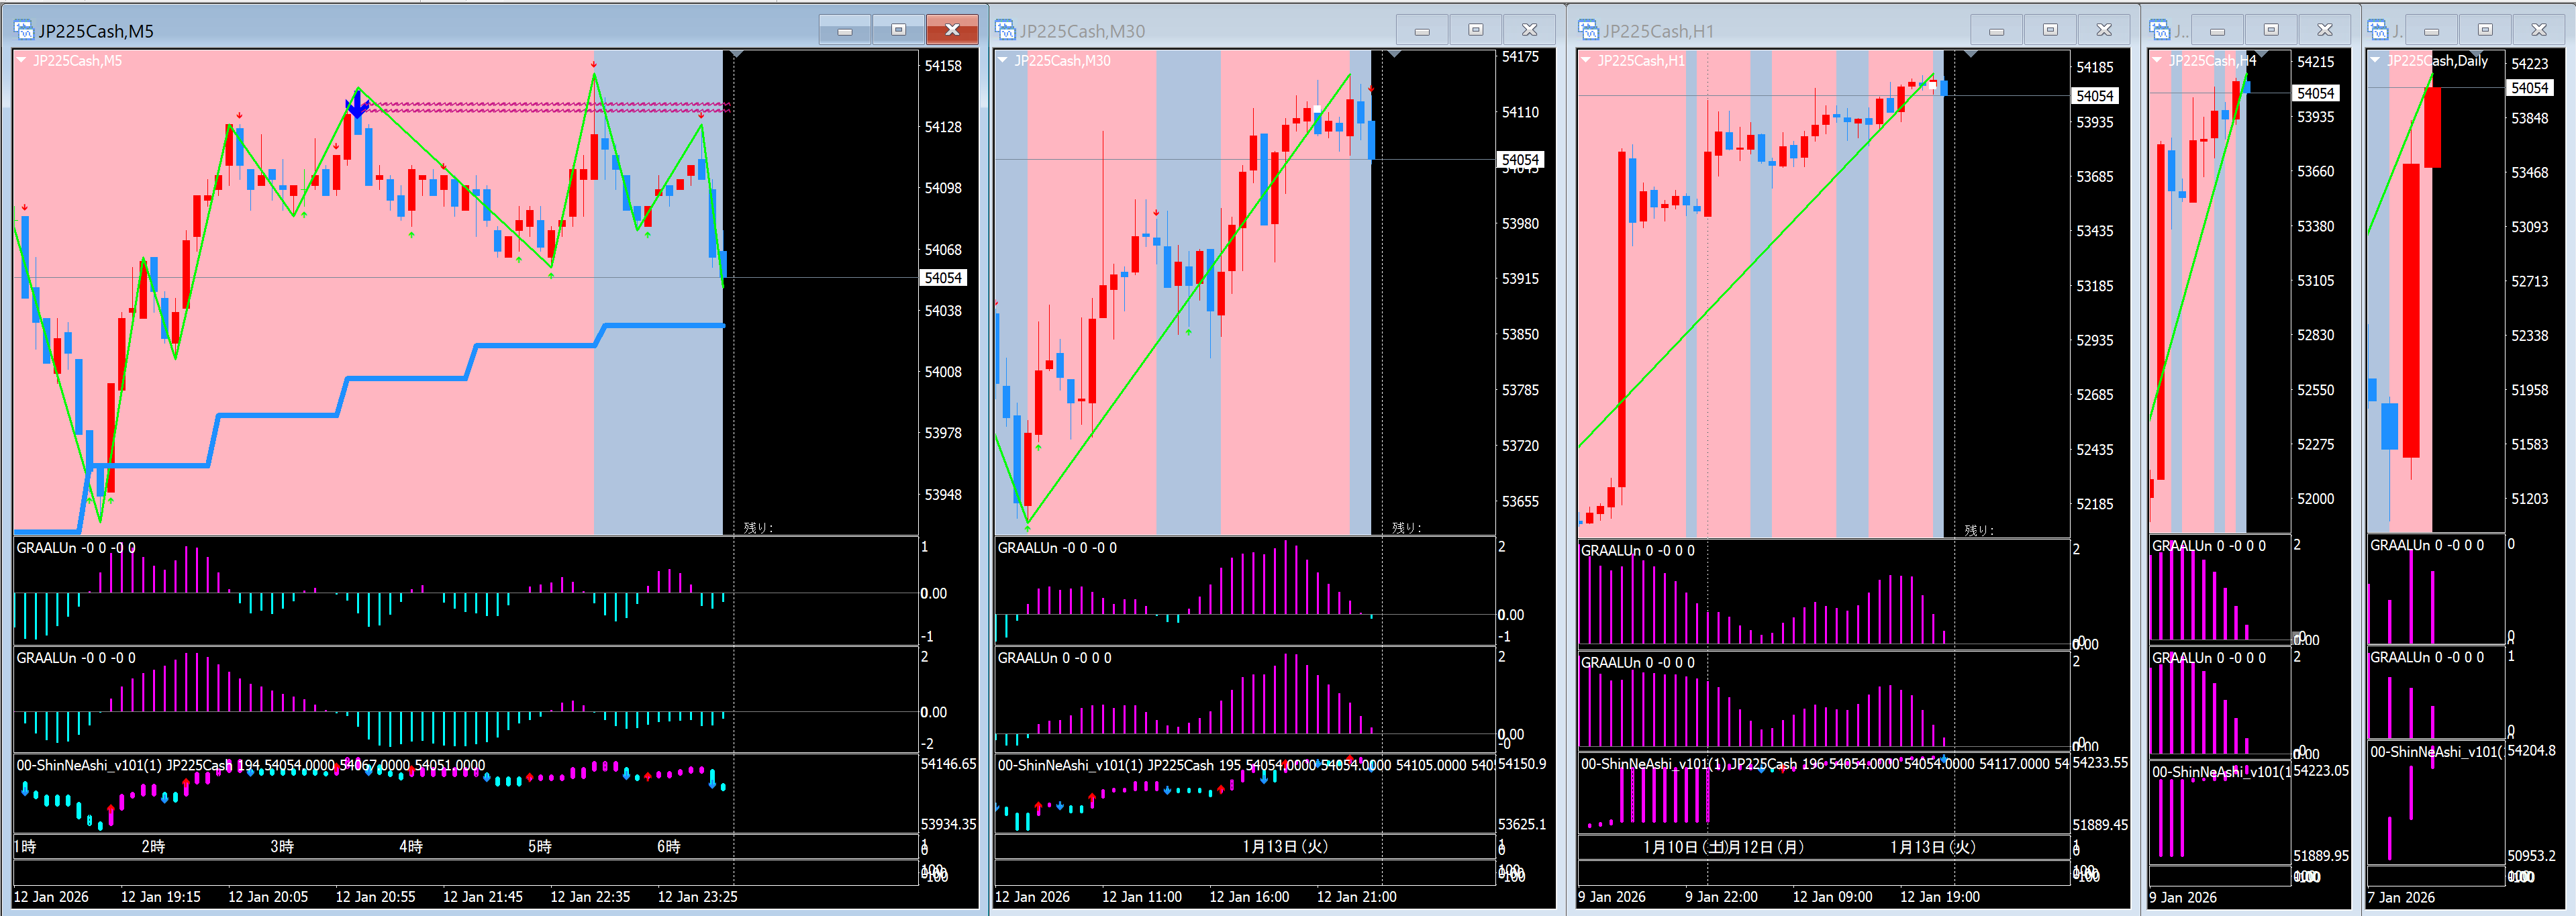
Task: Click the M5 chart window title icon
Action: click(24, 31)
